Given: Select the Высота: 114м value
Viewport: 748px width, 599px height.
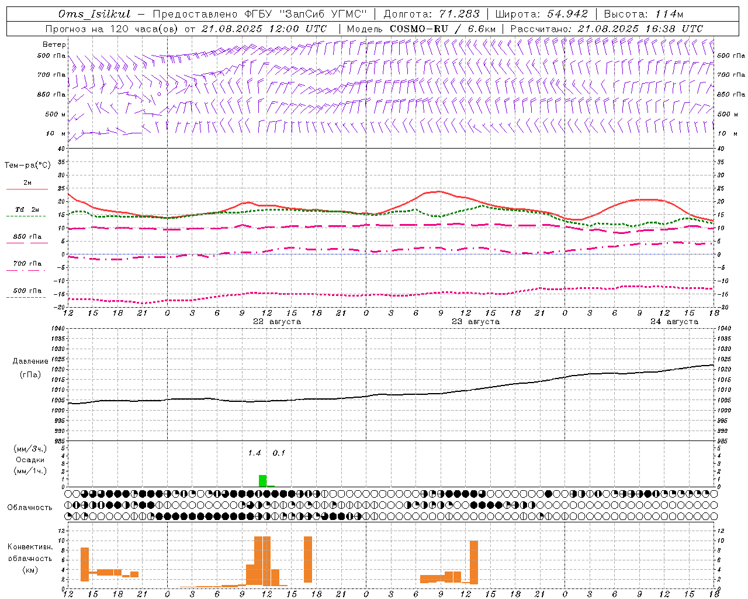Looking at the screenshot, I should coord(643,14).
